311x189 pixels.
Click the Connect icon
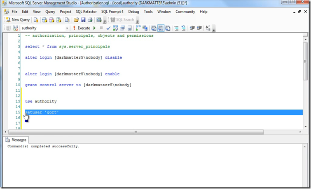(8, 28)
